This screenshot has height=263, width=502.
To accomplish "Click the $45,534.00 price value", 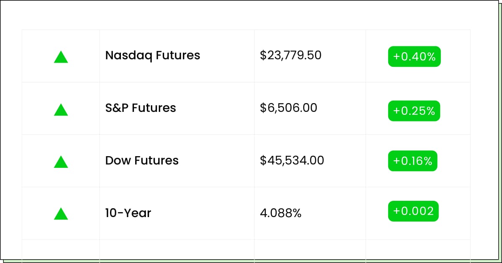I will click(x=292, y=160).
